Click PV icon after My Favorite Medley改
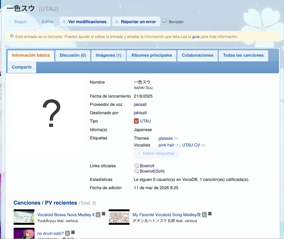Screen dimensions: 284x239 pos(210,213)
